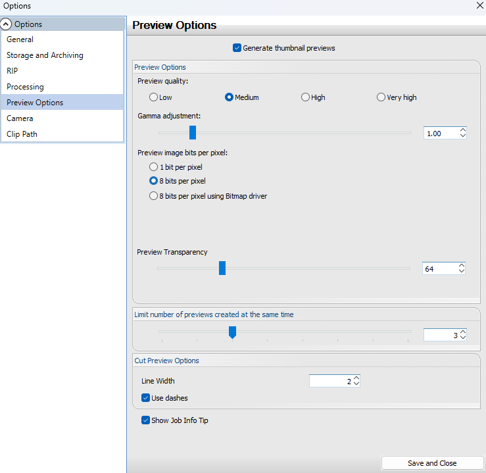
Task: Click the preview limit slider handle
Action: tap(232, 332)
